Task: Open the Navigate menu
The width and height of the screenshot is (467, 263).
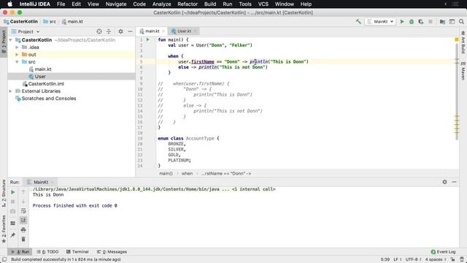Action: click(x=116, y=4)
